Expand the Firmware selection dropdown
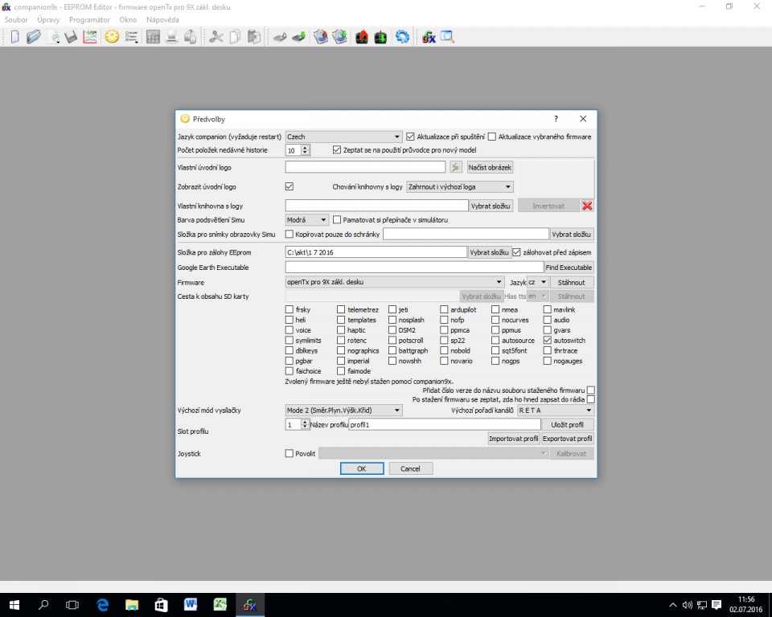The image size is (772, 617). click(x=394, y=282)
